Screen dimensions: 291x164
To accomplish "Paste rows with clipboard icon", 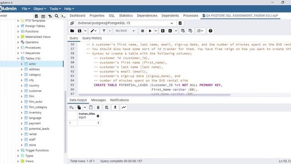I will coord(91,108).
